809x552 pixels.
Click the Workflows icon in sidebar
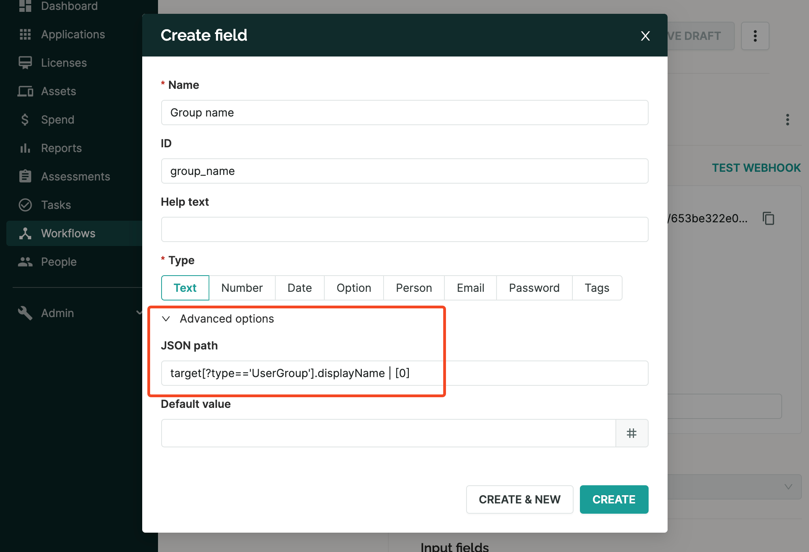click(25, 233)
